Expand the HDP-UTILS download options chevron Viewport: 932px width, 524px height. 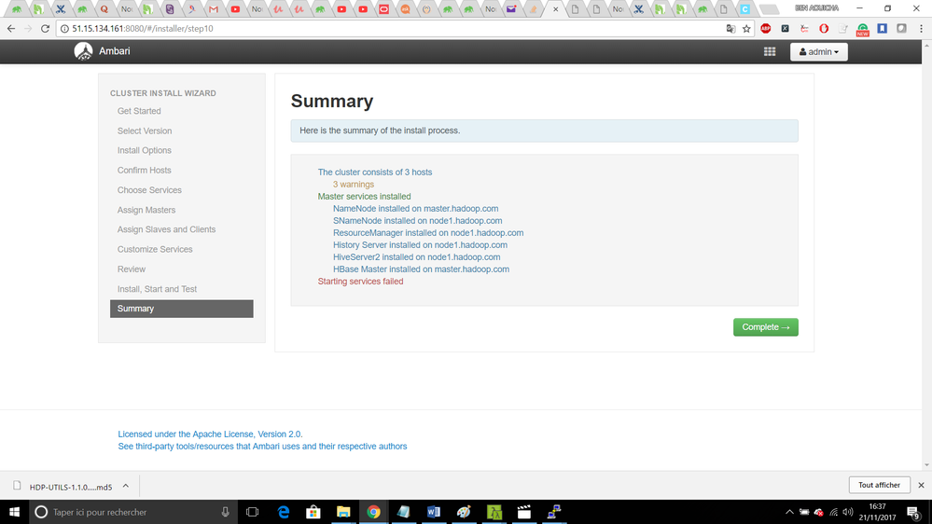(x=126, y=486)
